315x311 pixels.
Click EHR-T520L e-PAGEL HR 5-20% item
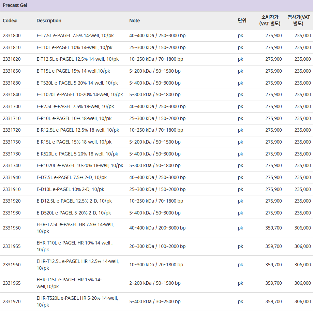(77, 301)
